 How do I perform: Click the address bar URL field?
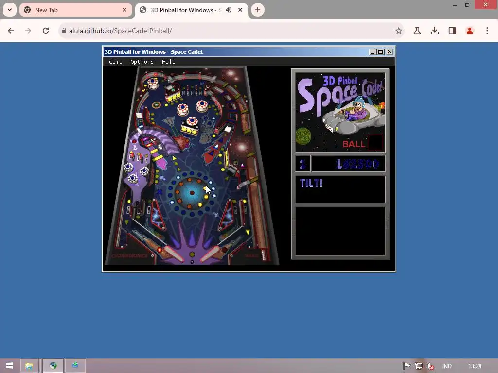click(x=231, y=31)
